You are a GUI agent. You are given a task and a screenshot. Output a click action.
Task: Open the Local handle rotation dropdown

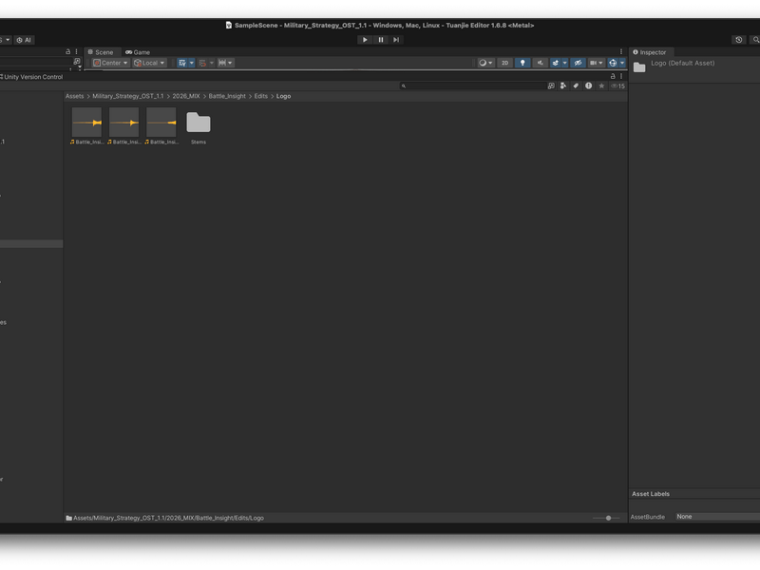149,63
